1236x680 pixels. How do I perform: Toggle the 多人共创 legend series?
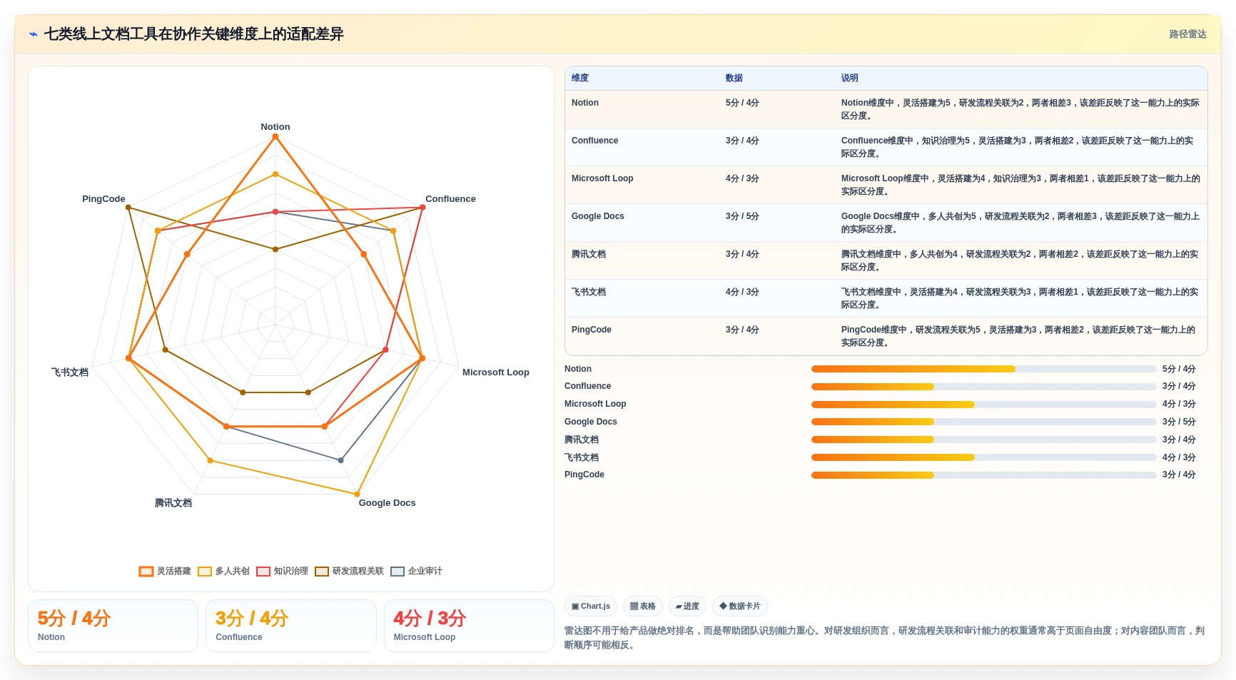click(x=223, y=571)
